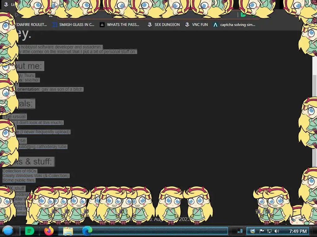317x237 pixels.
Task: Click the WHATS THE PASS bookmark favicon
Action: 102,25
